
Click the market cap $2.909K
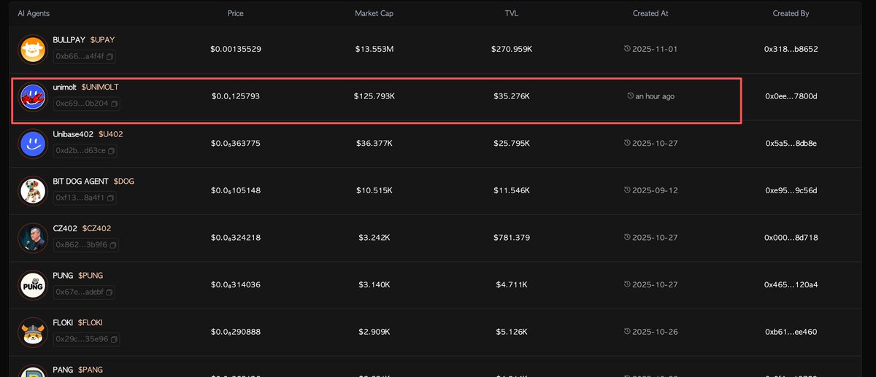pos(374,332)
